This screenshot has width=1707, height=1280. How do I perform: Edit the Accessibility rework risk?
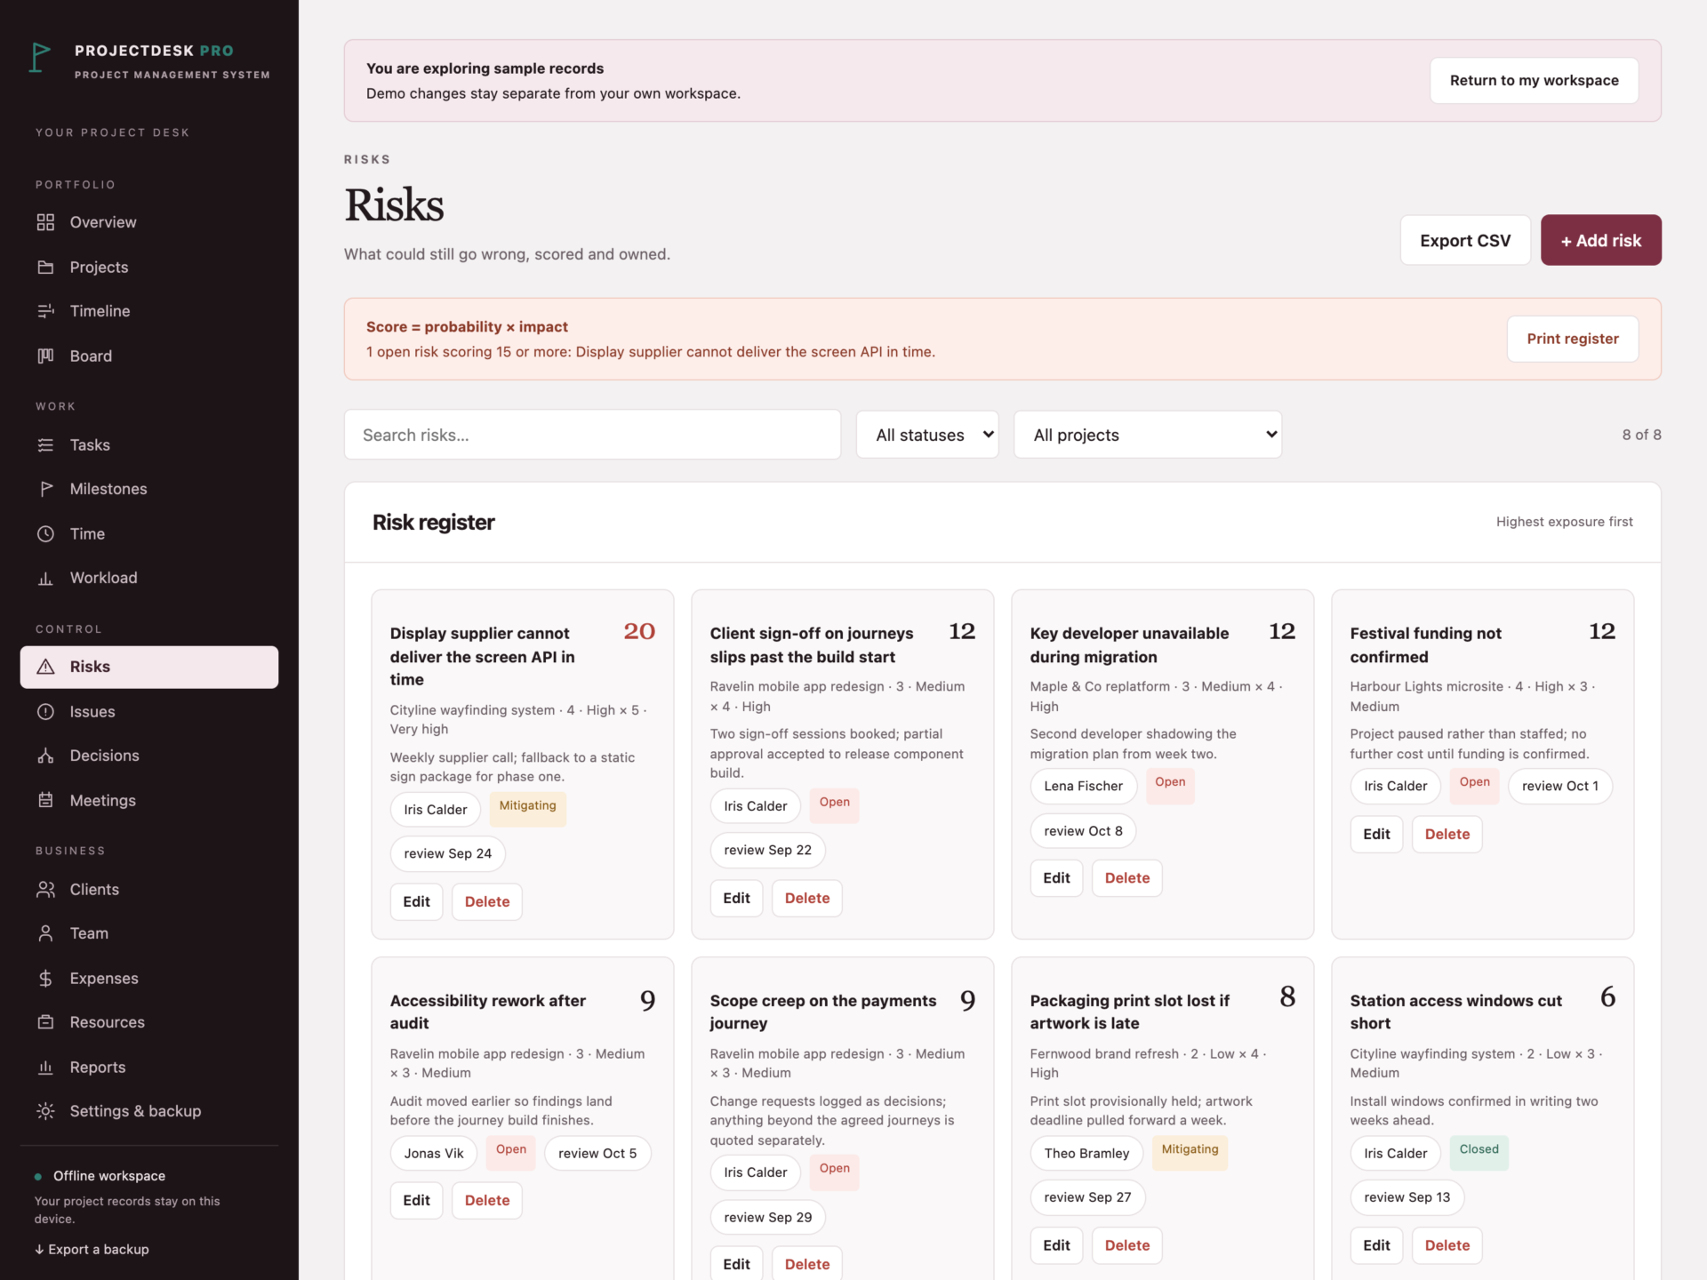point(416,1200)
